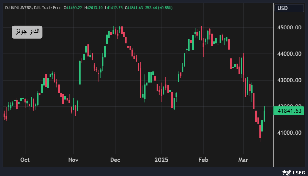
Task: Click the open value O41460.22
Action: click(73, 8)
